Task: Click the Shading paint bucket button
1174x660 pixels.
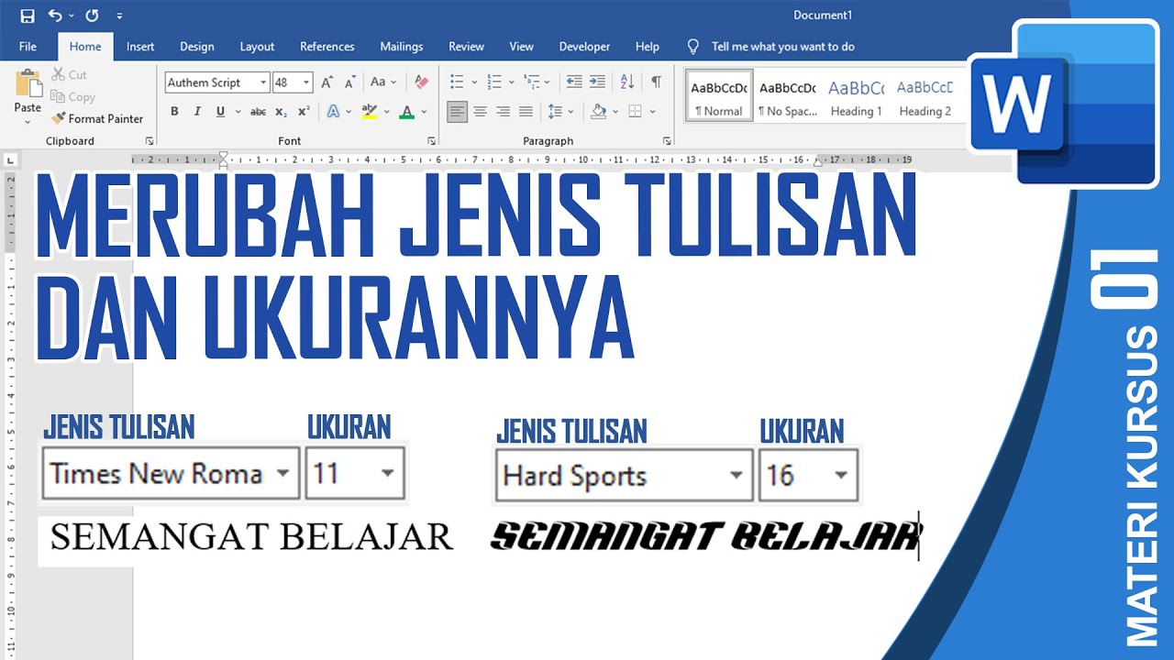Action: pyautogui.click(x=598, y=112)
